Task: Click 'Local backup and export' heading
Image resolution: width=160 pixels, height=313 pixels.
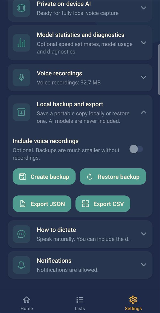Action: [70, 104]
